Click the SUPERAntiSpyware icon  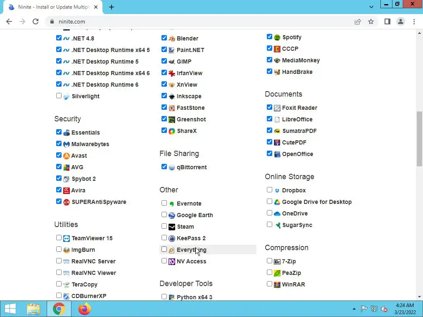pos(67,202)
